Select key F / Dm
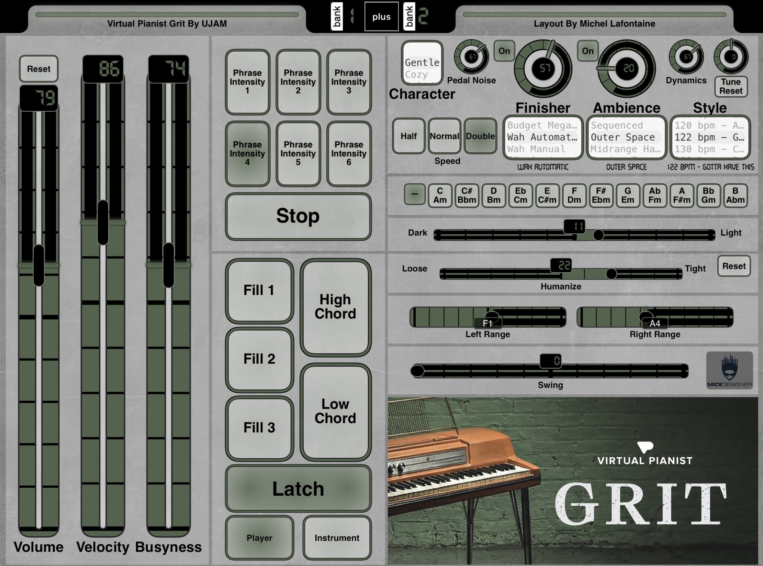This screenshot has height=566, width=763. click(x=574, y=195)
